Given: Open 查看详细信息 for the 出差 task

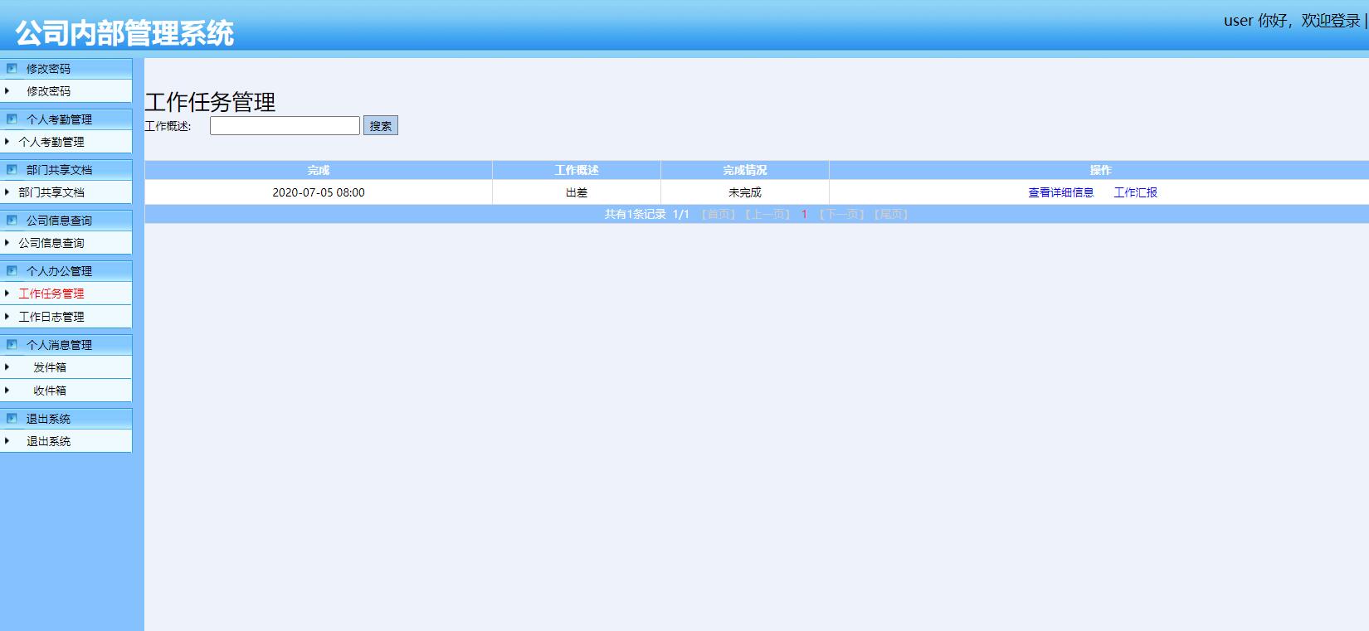Looking at the screenshot, I should (x=1061, y=192).
